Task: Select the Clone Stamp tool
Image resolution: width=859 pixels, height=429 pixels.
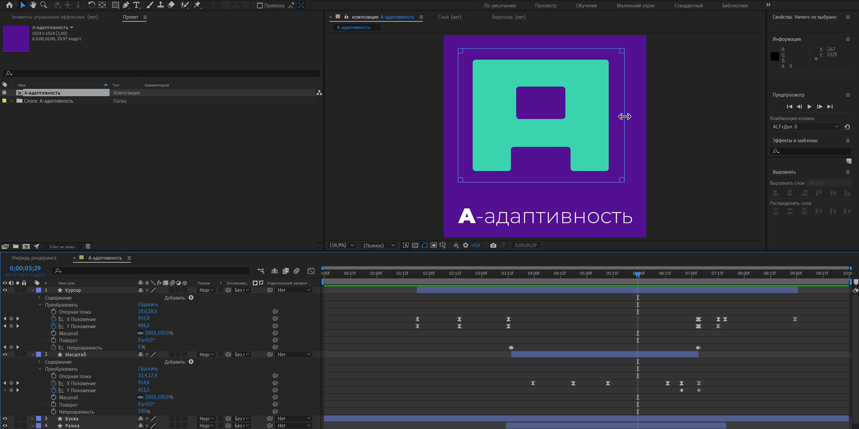Action: 160,5
